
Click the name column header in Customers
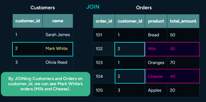pyautogui.click(x=58, y=21)
